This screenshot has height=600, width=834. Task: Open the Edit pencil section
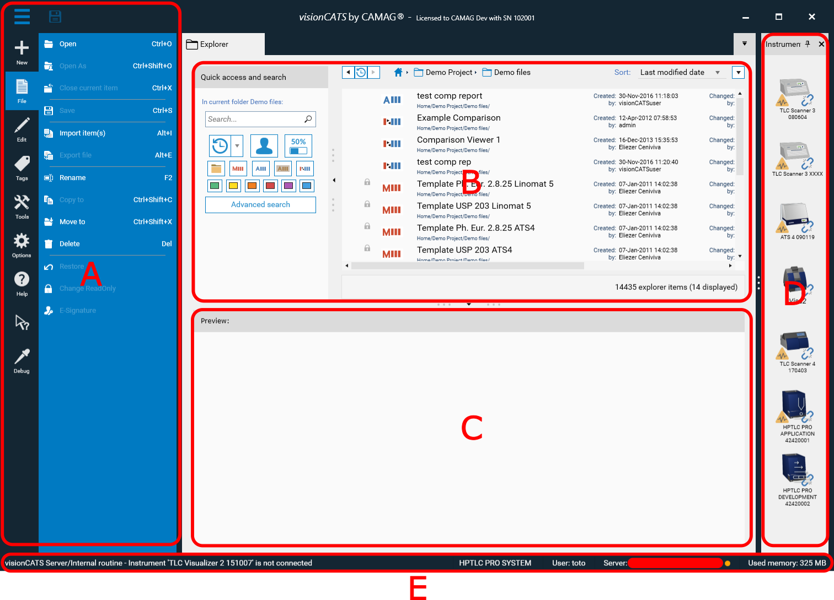coord(22,129)
